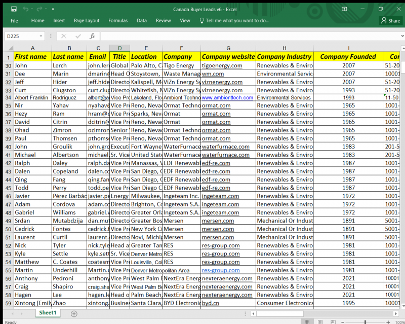Click the Cancel X icon in formula bar
Screen dimensions: 405x324
click(x=63, y=36)
